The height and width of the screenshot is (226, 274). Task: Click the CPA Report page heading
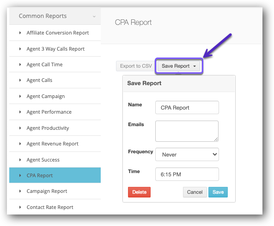133,23
